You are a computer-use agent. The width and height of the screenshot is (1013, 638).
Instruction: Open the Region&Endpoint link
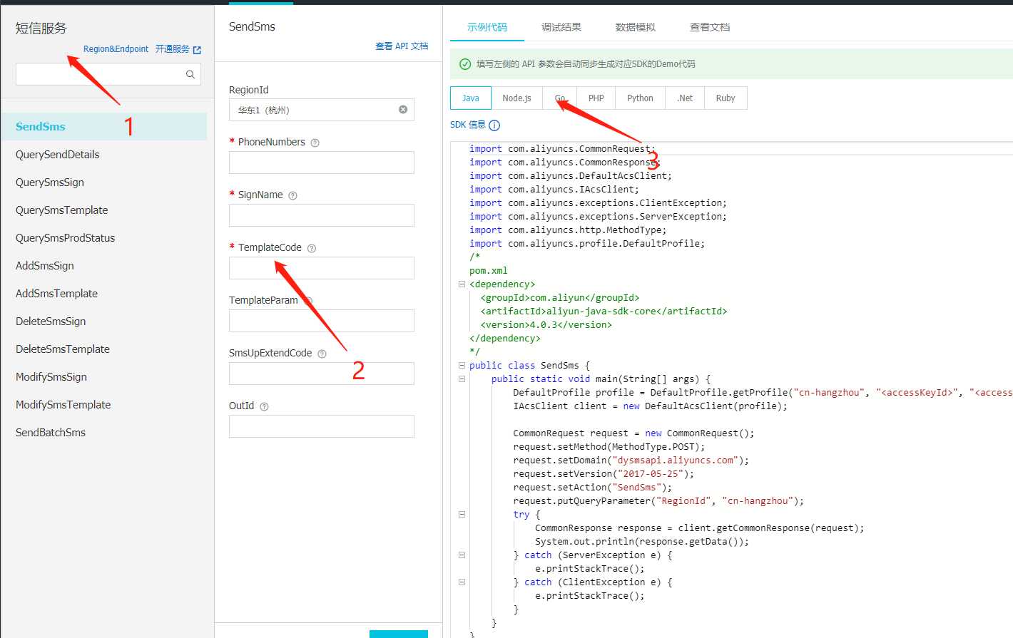click(x=116, y=49)
